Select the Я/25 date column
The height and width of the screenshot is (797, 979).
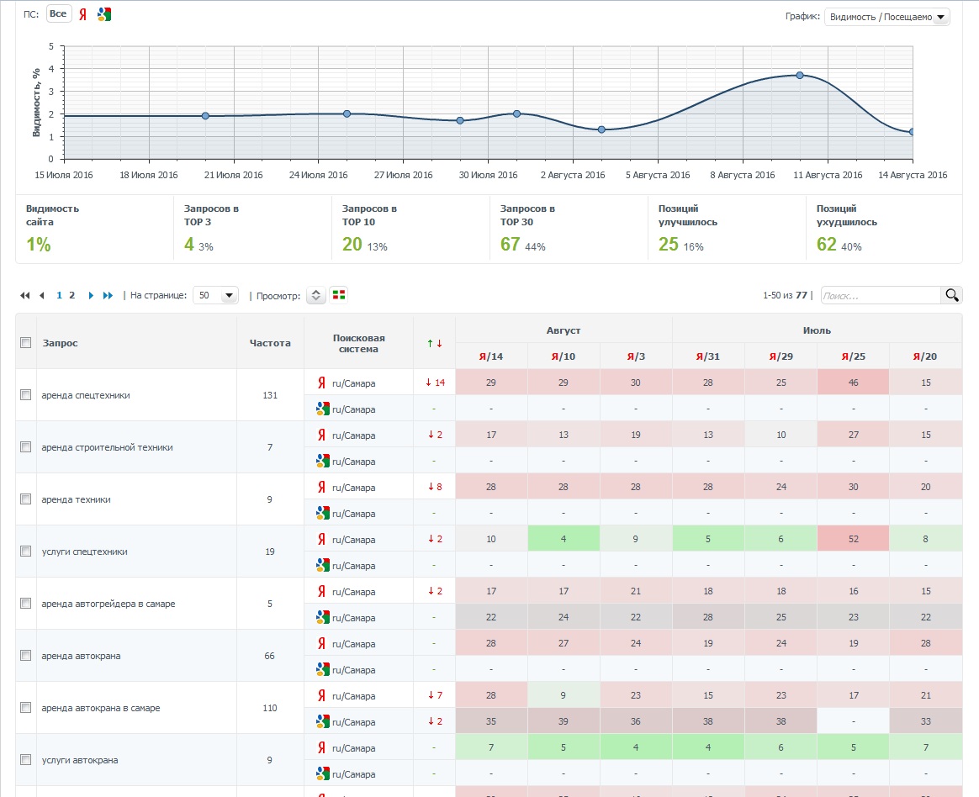pyautogui.click(x=854, y=356)
